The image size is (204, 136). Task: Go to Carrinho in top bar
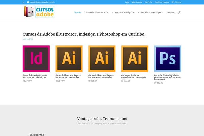click(x=149, y=2)
